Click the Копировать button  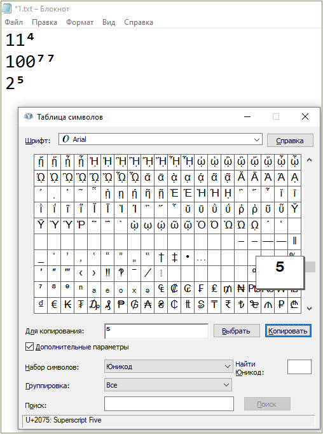coord(288,331)
